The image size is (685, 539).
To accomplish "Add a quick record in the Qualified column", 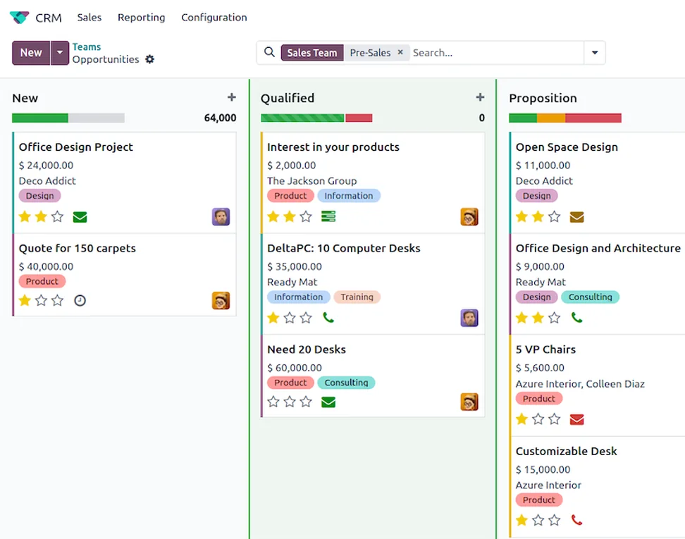I will coord(480,97).
